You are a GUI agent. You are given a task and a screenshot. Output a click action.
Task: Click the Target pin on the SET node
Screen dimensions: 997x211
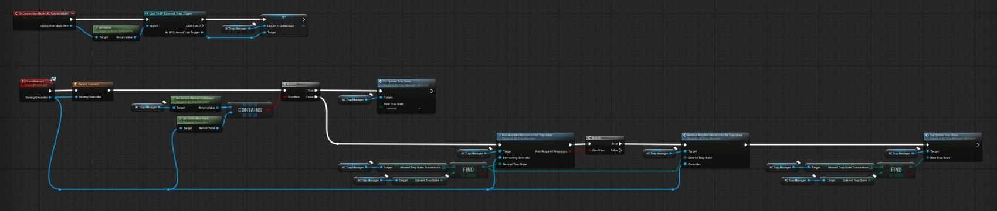pyautogui.click(x=264, y=32)
